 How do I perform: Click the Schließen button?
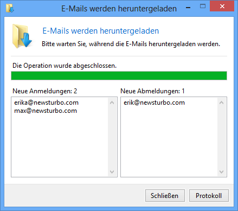point(165,195)
